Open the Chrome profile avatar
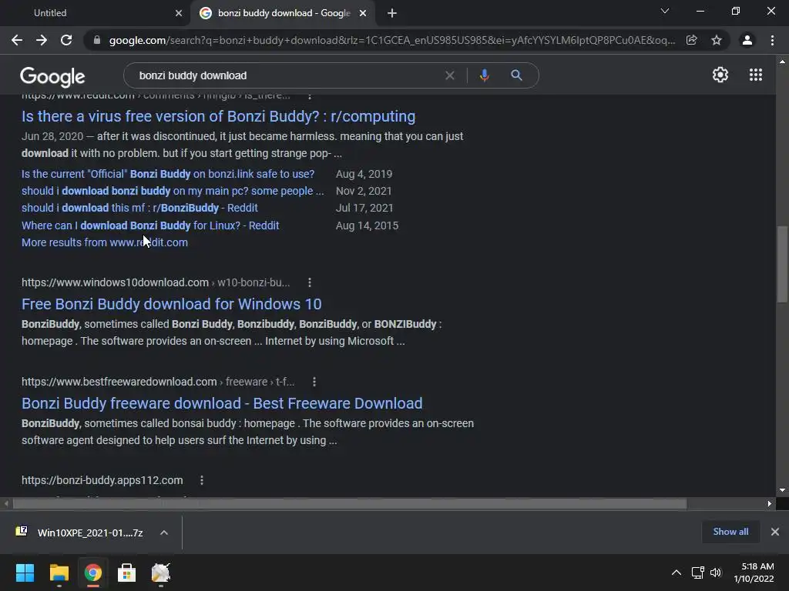789x591 pixels. click(747, 40)
